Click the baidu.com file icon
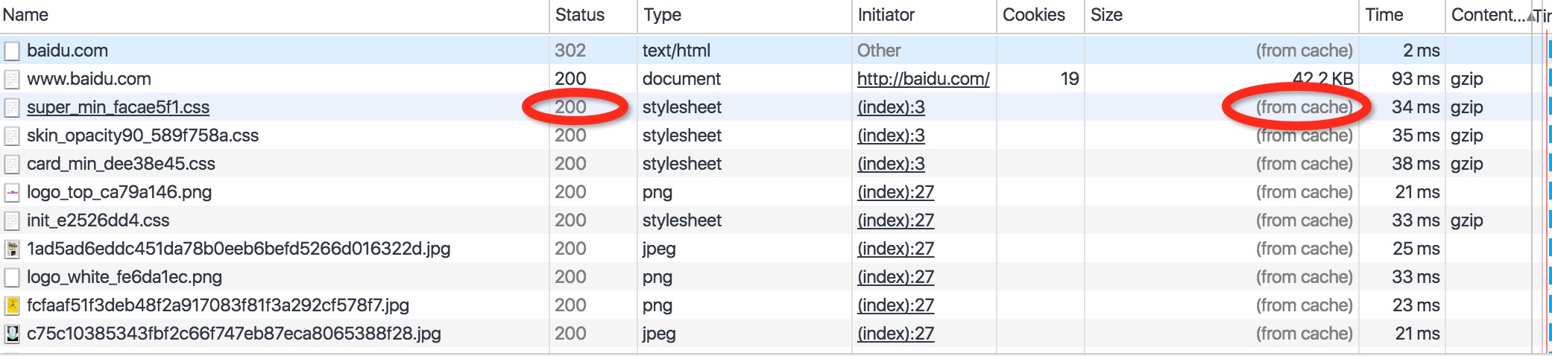Screen dimensions: 1552x356 tap(12, 51)
